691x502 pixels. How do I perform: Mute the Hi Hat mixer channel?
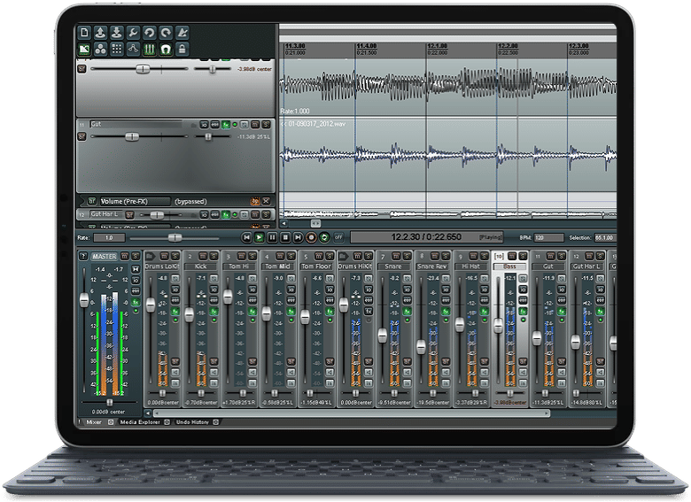(473, 256)
